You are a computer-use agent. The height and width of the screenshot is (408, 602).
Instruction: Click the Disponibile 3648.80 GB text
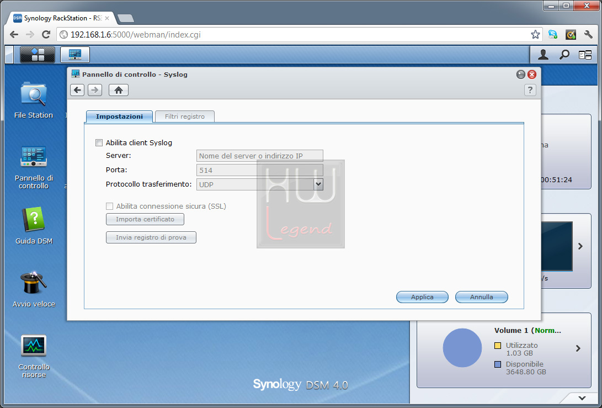(526, 368)
